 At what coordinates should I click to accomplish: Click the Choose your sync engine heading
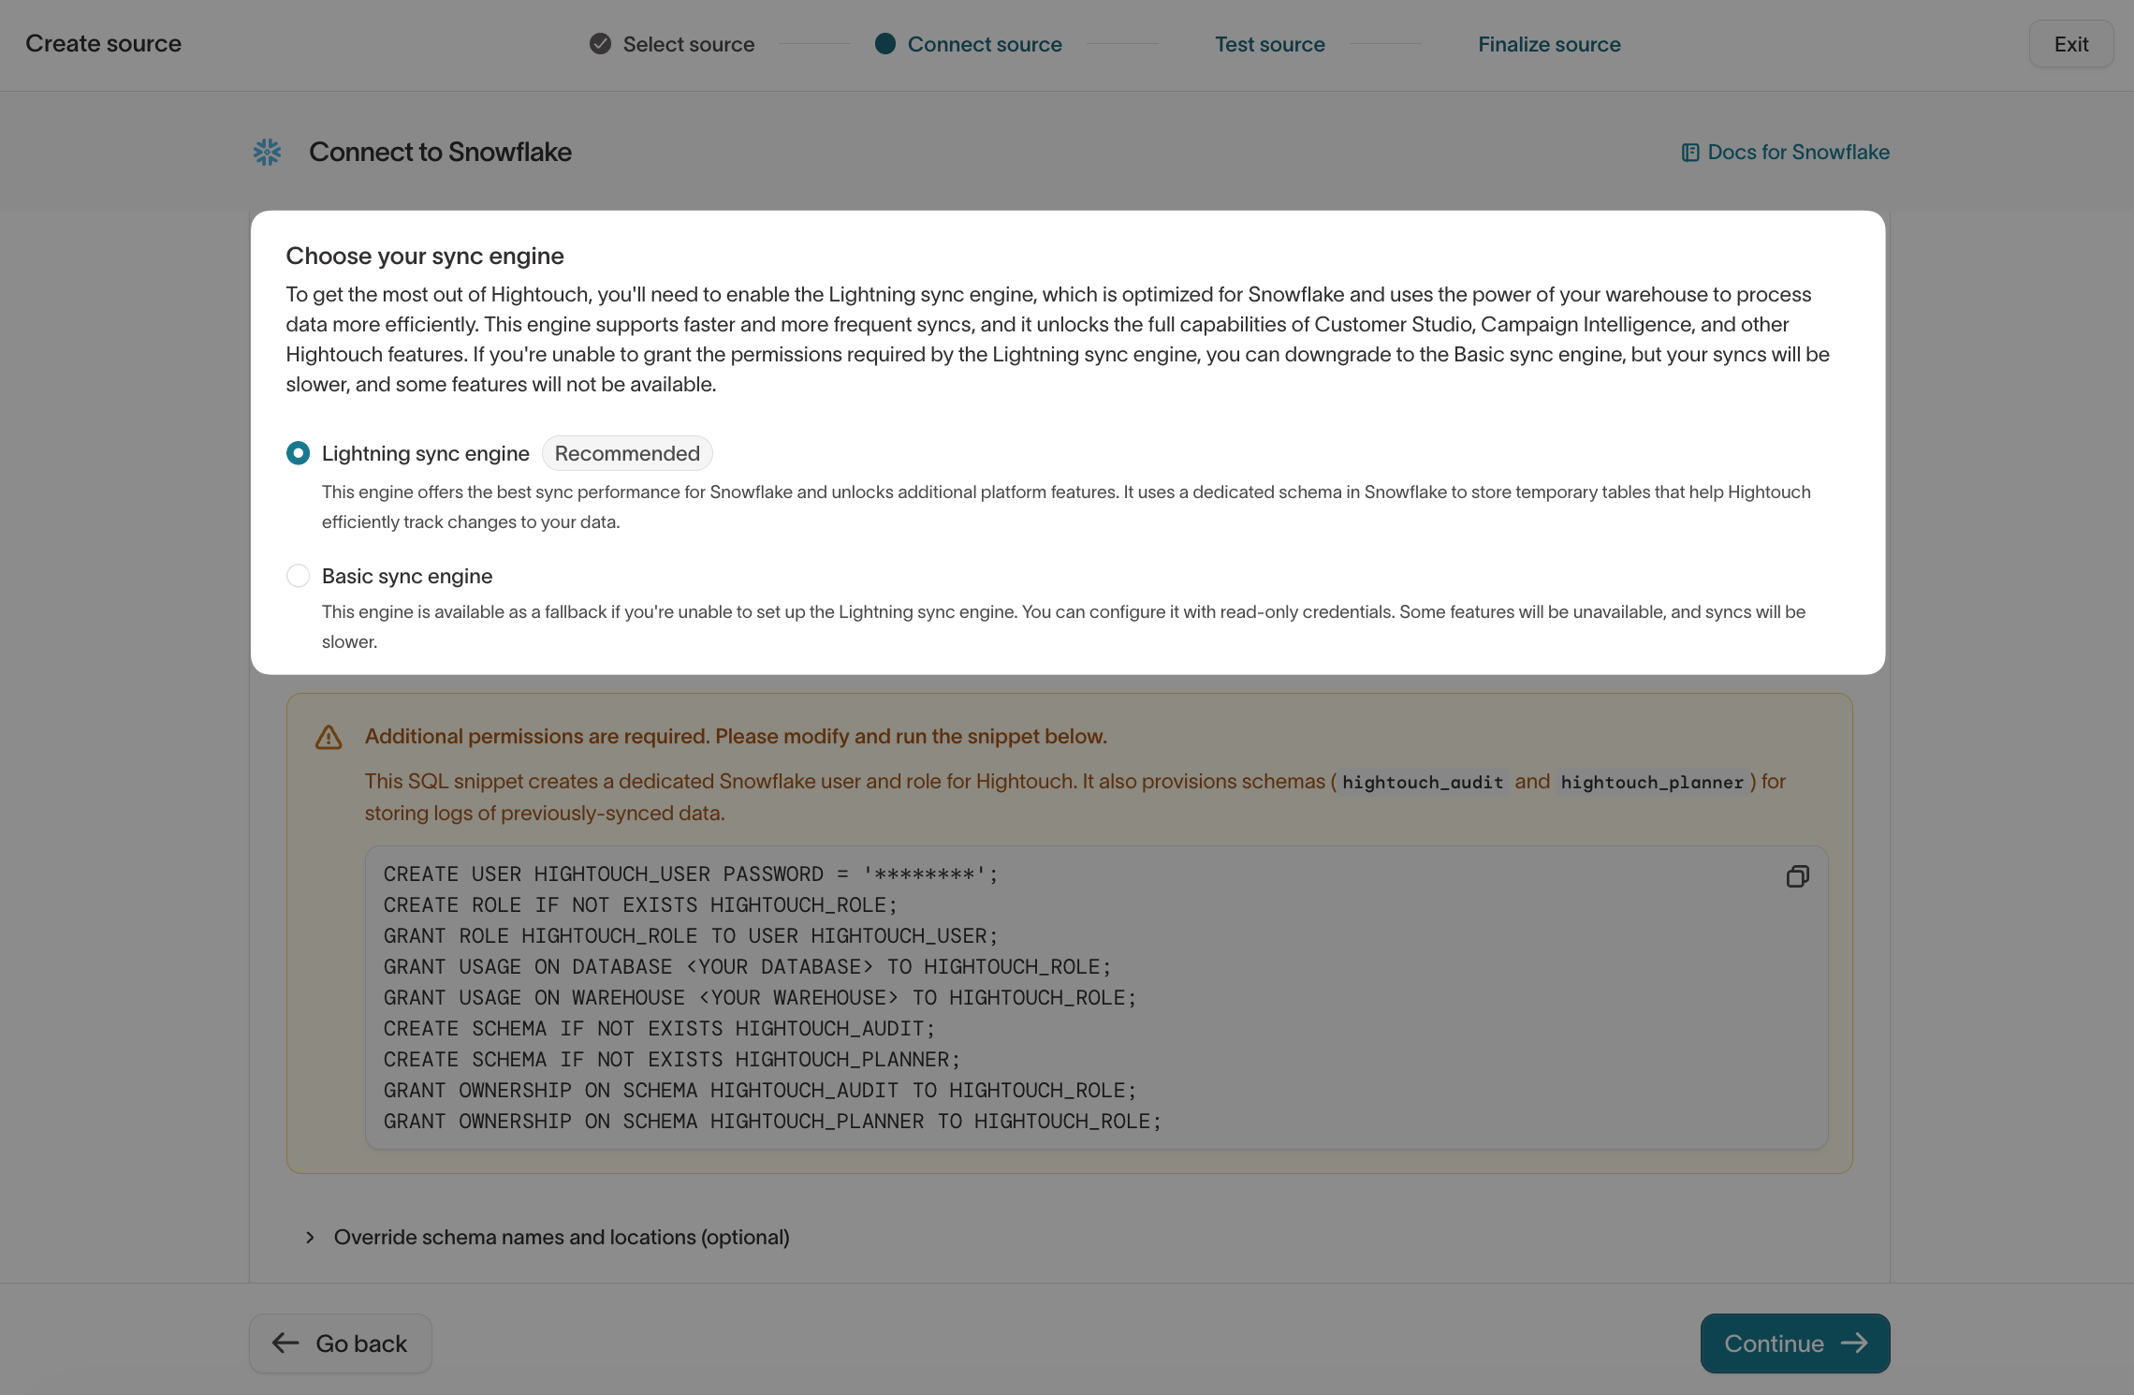pos(425,257)
